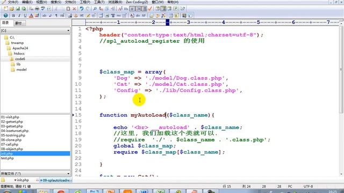Select 05-tostring.php in file list
This screenshot has height=193, width=344.
click(13, 135)
